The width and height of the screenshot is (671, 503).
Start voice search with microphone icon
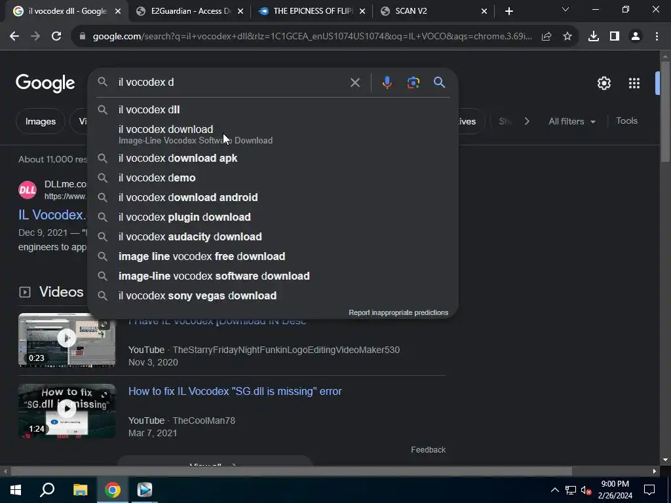click(x=387, y=83)
